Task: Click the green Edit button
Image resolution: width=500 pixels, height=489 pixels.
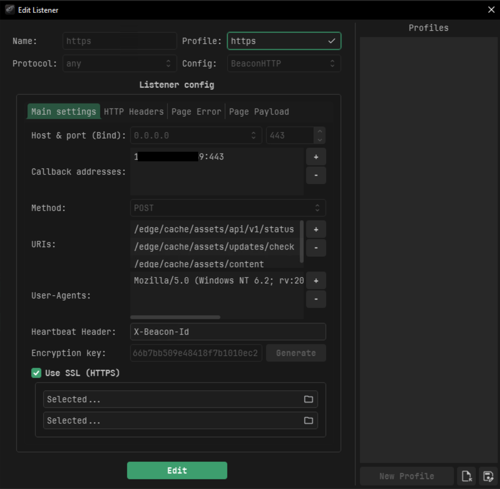Action: [x=177, y=471]
